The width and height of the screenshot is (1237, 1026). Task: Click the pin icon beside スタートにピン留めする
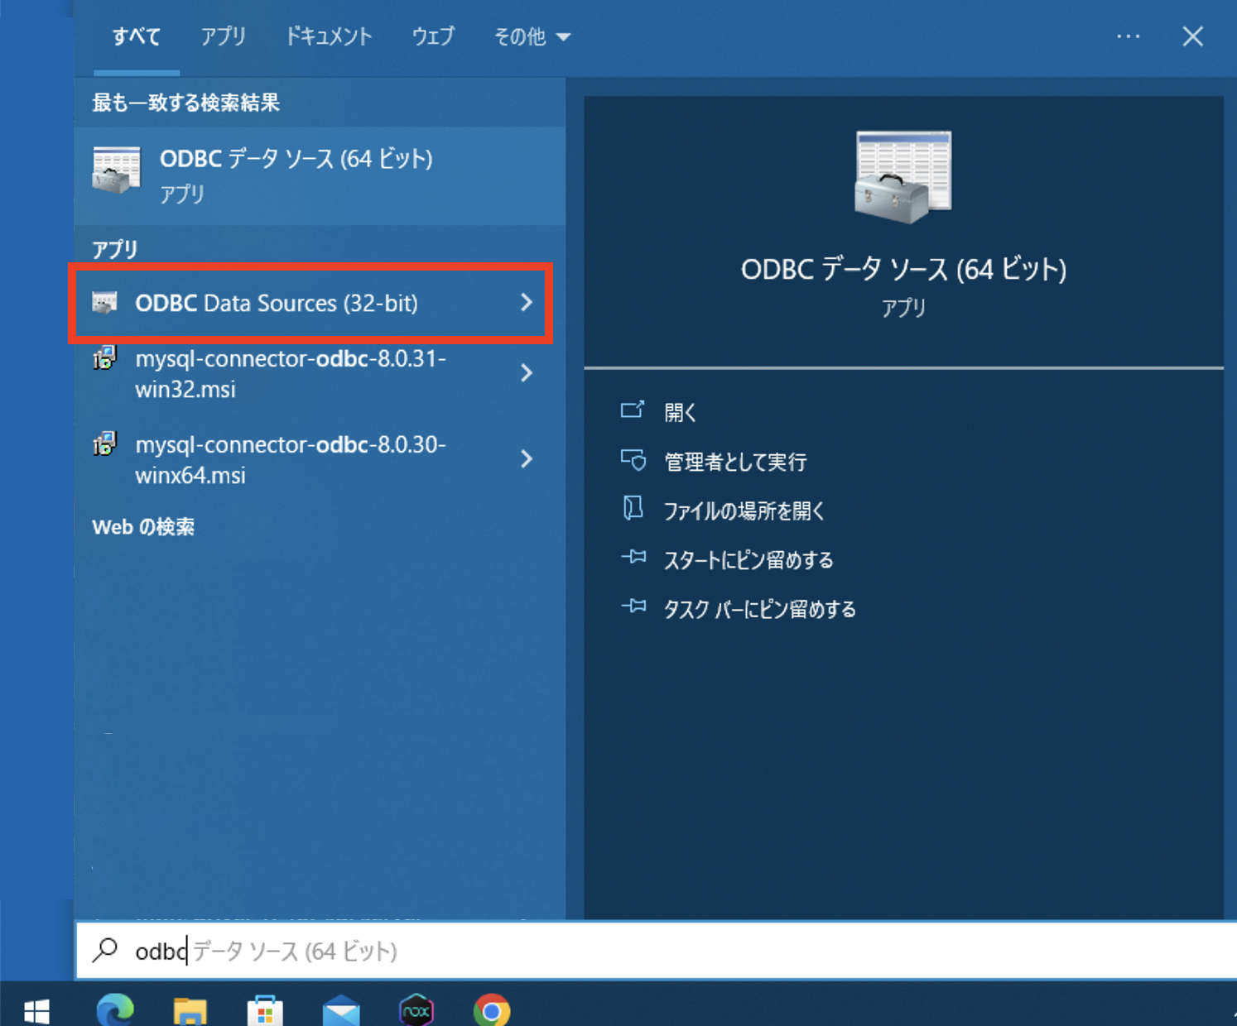[633, 558]
